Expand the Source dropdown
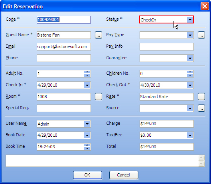211x184 pixels. click(x=190, y=108)
